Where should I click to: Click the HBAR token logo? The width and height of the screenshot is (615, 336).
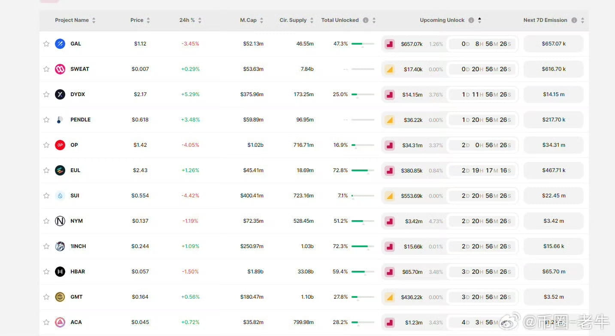click(x=60, y=272)
